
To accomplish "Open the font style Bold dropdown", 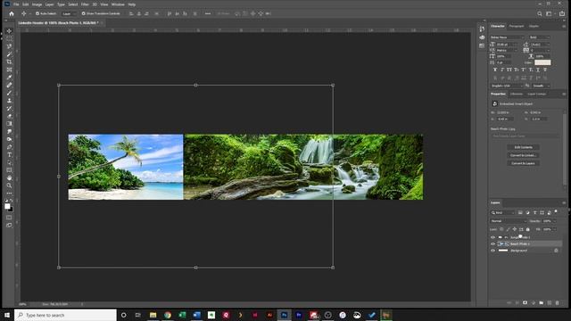I will [x=539, y=37].
